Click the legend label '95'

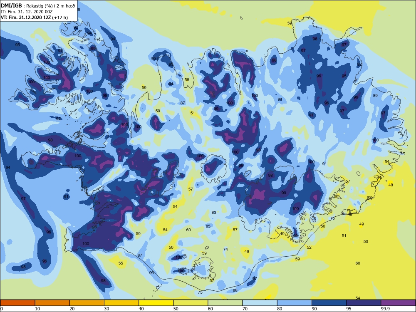pos(349,309)
